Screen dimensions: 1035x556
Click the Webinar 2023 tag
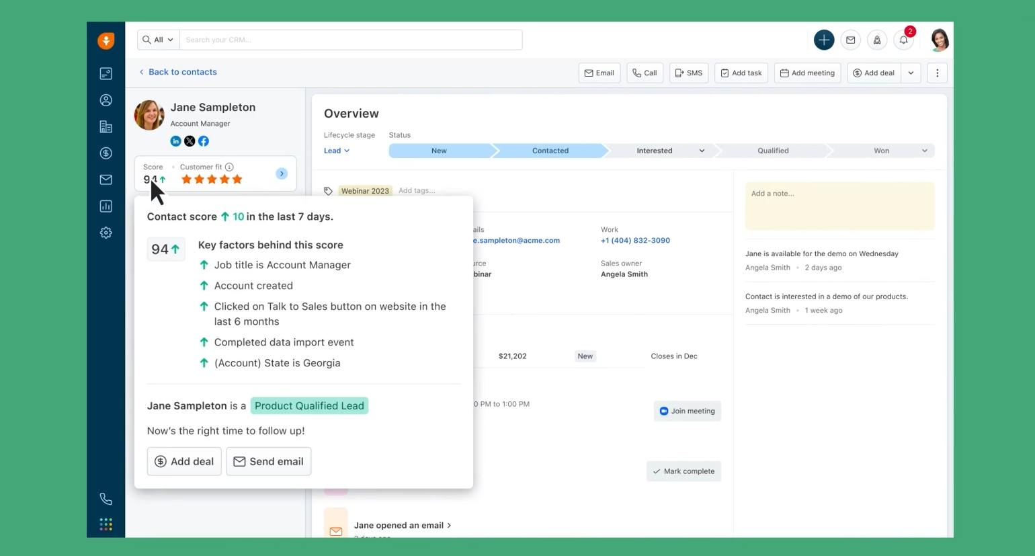pyautogui.click(x=365, y=191)
